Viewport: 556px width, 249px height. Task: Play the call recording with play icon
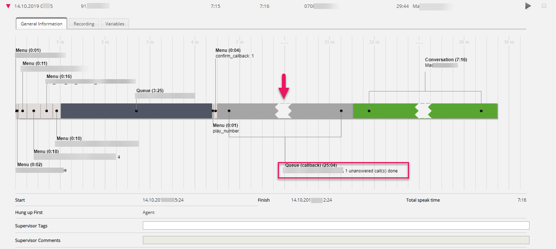click(x=528, y=6)
